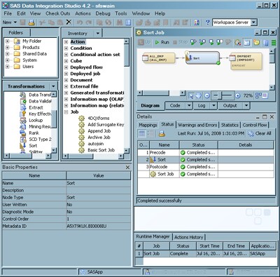Click the Metadata ID value ASXT9KUX.BI0008IU
280x277 pixels.
click(x=87, y=227)
